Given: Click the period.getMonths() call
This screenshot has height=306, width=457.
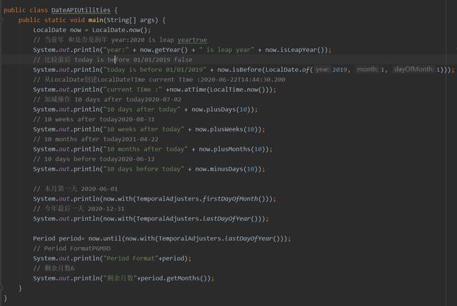Looking at the screenshot, I should click(x=176, y=278).
